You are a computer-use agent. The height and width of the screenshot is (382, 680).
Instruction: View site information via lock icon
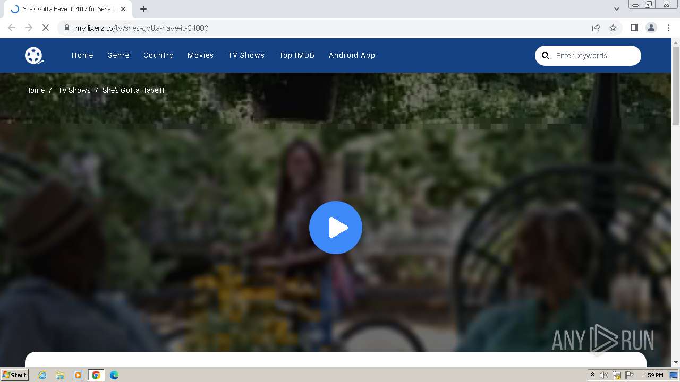click(66, 28)
